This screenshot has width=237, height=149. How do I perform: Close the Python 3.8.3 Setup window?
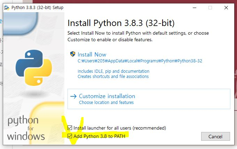[226, 8]
